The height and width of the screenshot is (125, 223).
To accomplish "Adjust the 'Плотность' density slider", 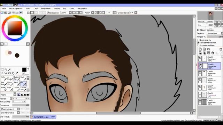I will (21, 105).
